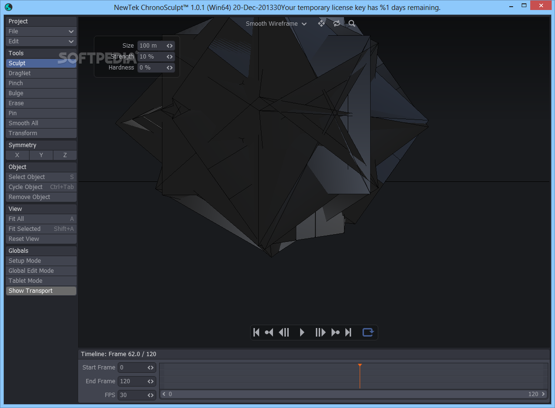This screenshot has width=555, height=408.
Task: Minimize the ChronoSculpt window
Action: [x=511, y=6]
